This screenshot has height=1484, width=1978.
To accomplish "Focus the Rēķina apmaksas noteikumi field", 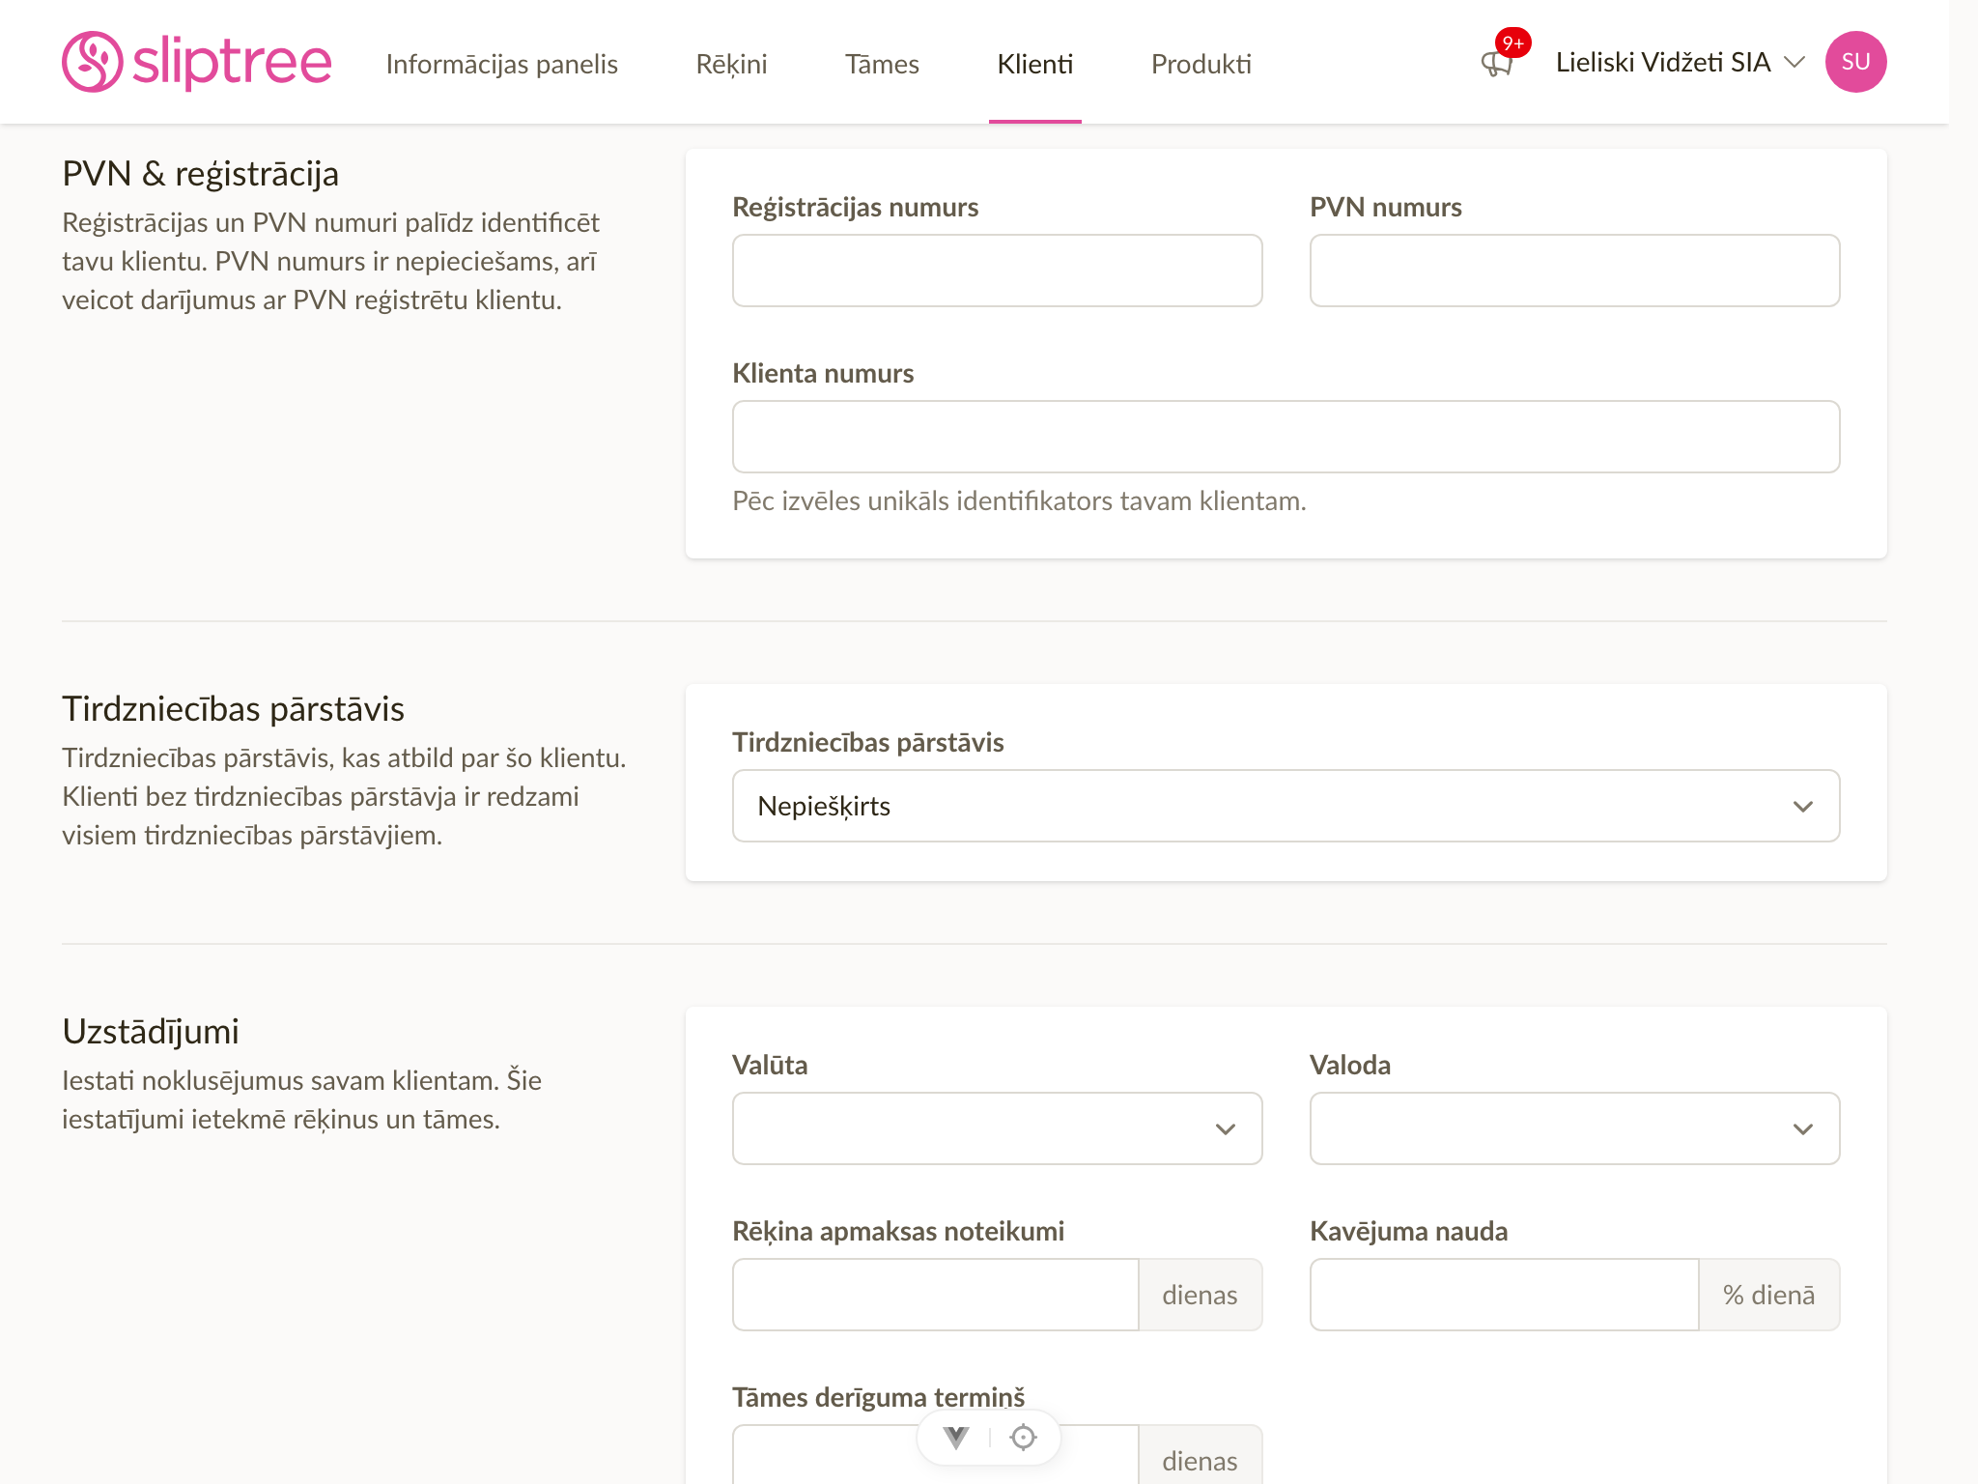I will pos(935,1295).
